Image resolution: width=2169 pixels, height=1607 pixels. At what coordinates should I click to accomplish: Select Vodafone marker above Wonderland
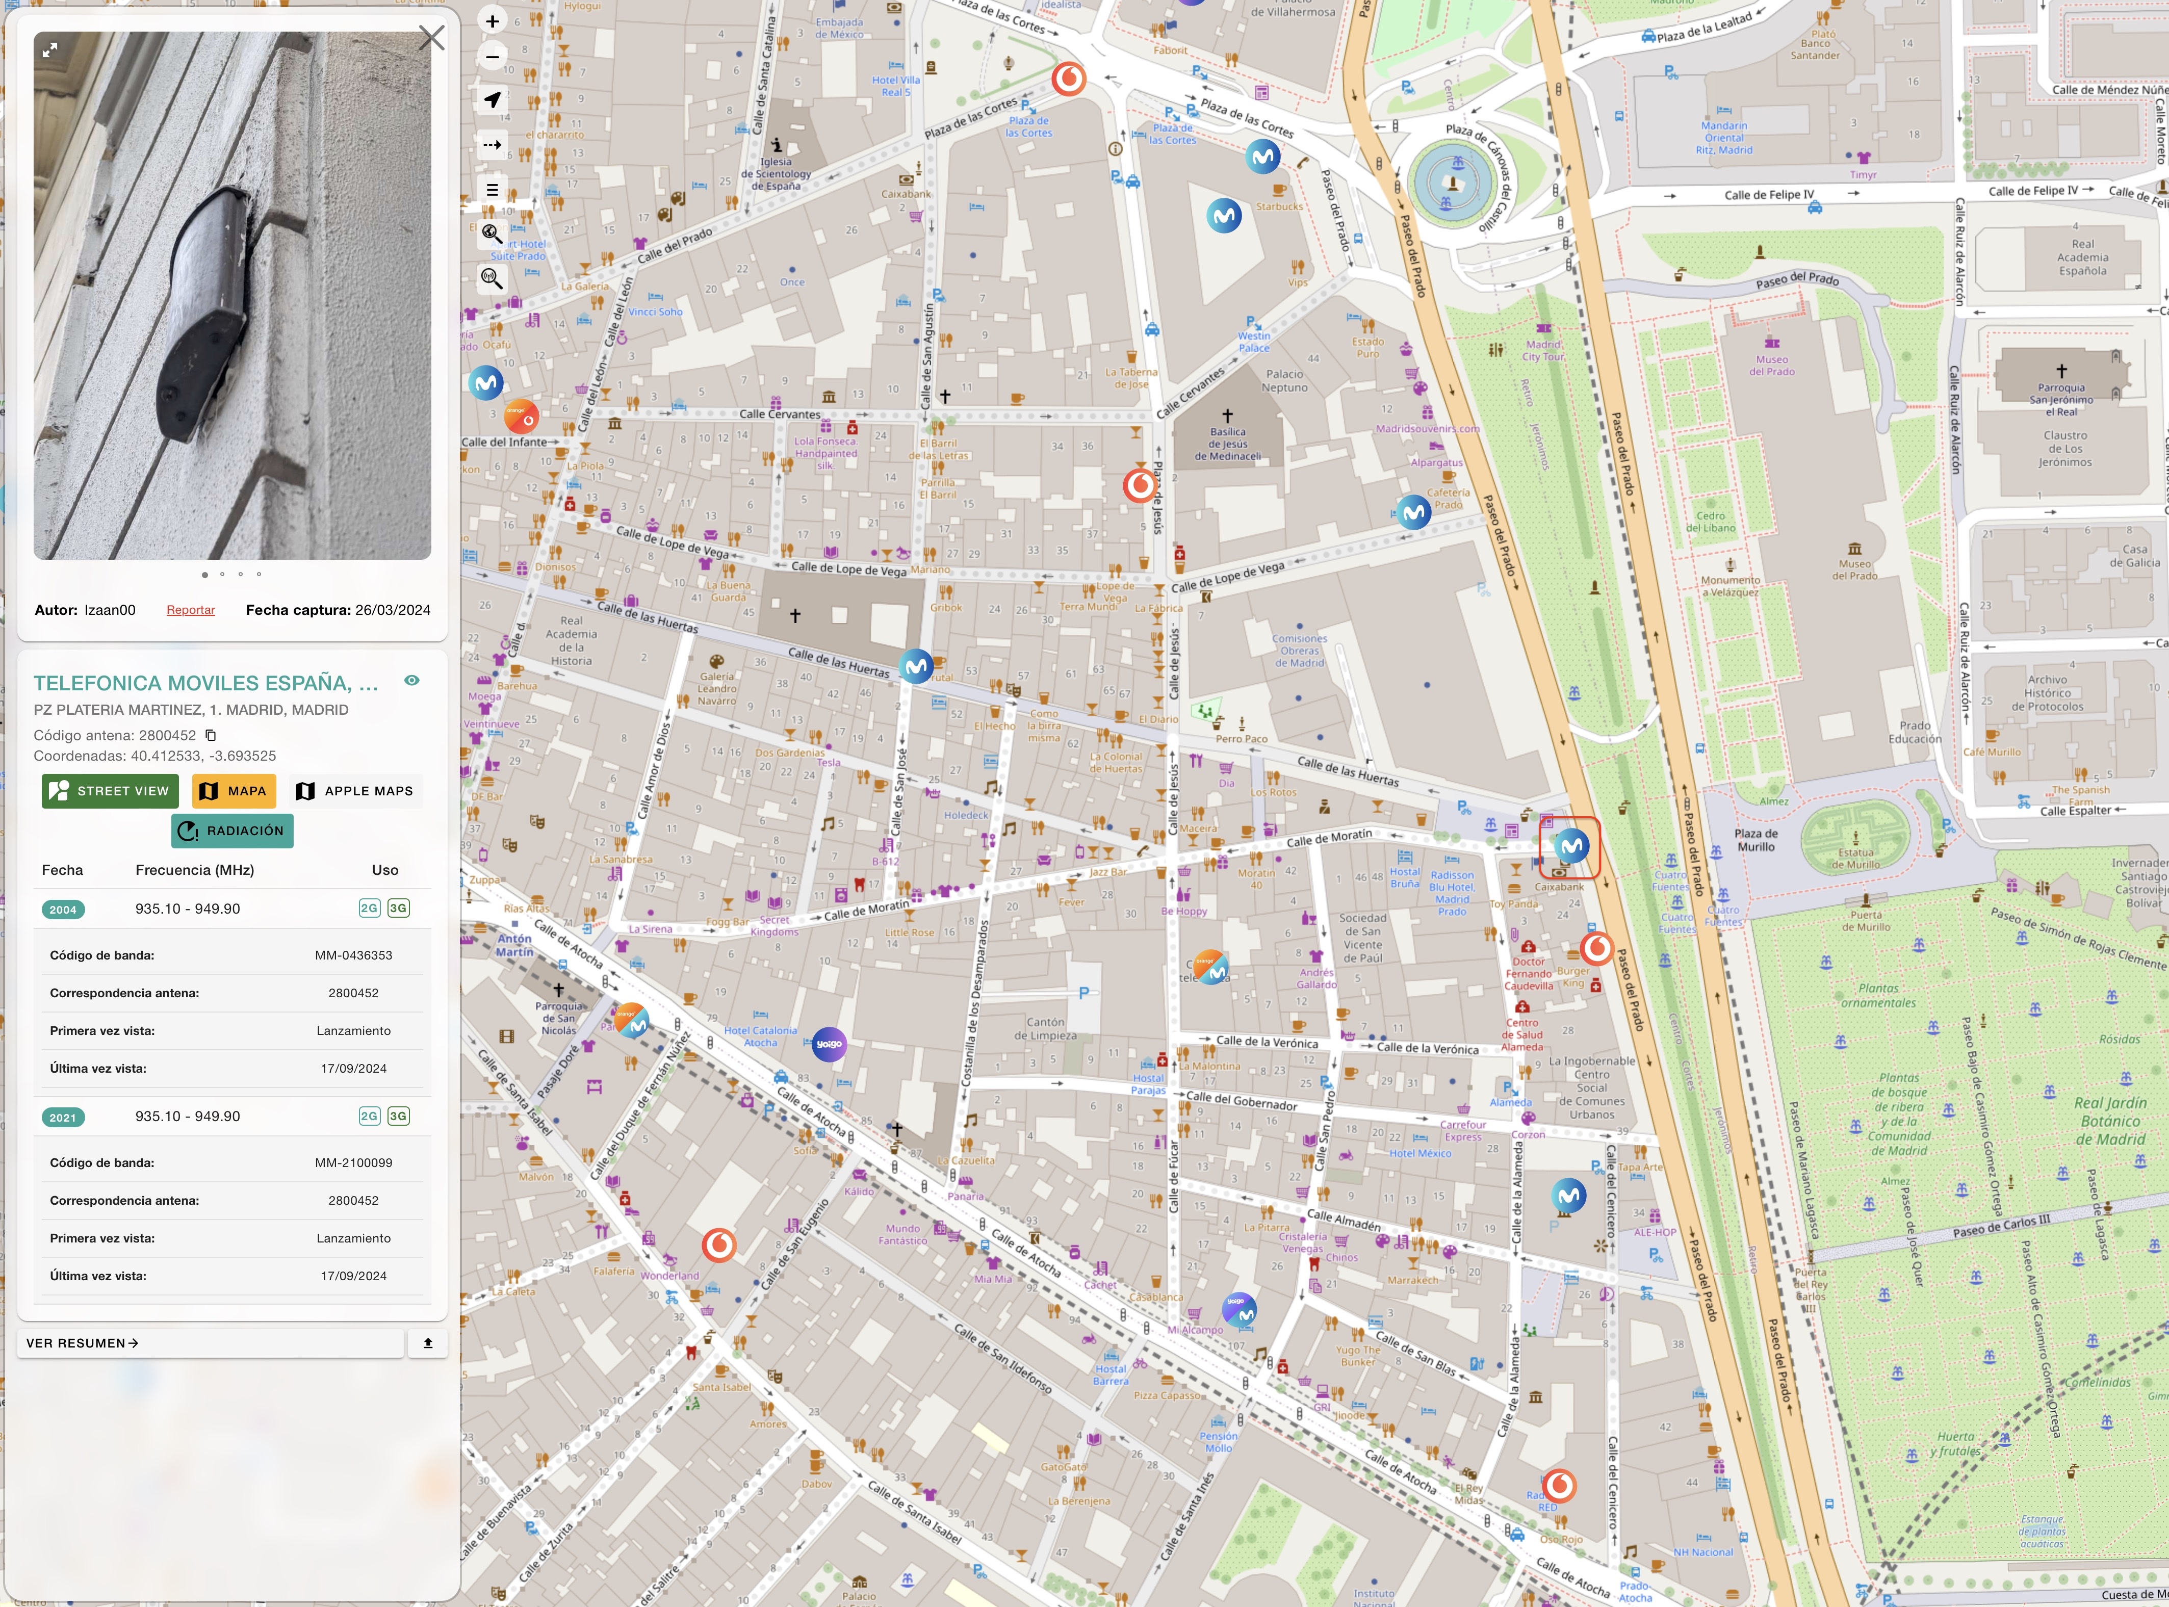click(x=719, y=1245)
